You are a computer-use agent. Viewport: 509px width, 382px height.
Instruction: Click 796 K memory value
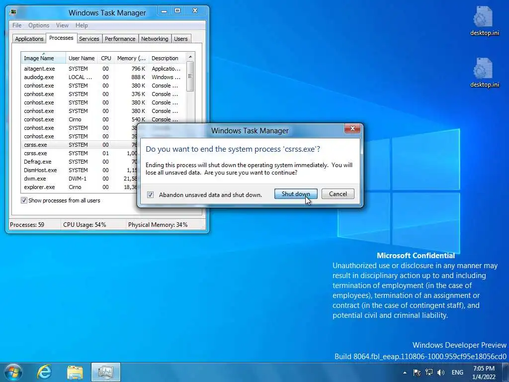(138, 69)
